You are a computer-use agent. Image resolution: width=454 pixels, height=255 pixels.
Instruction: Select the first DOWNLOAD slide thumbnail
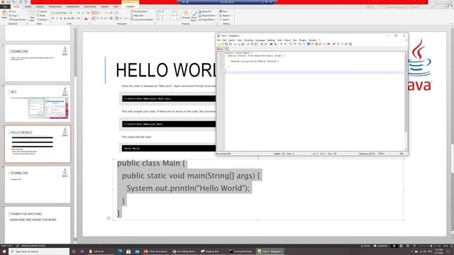(38, 63)
